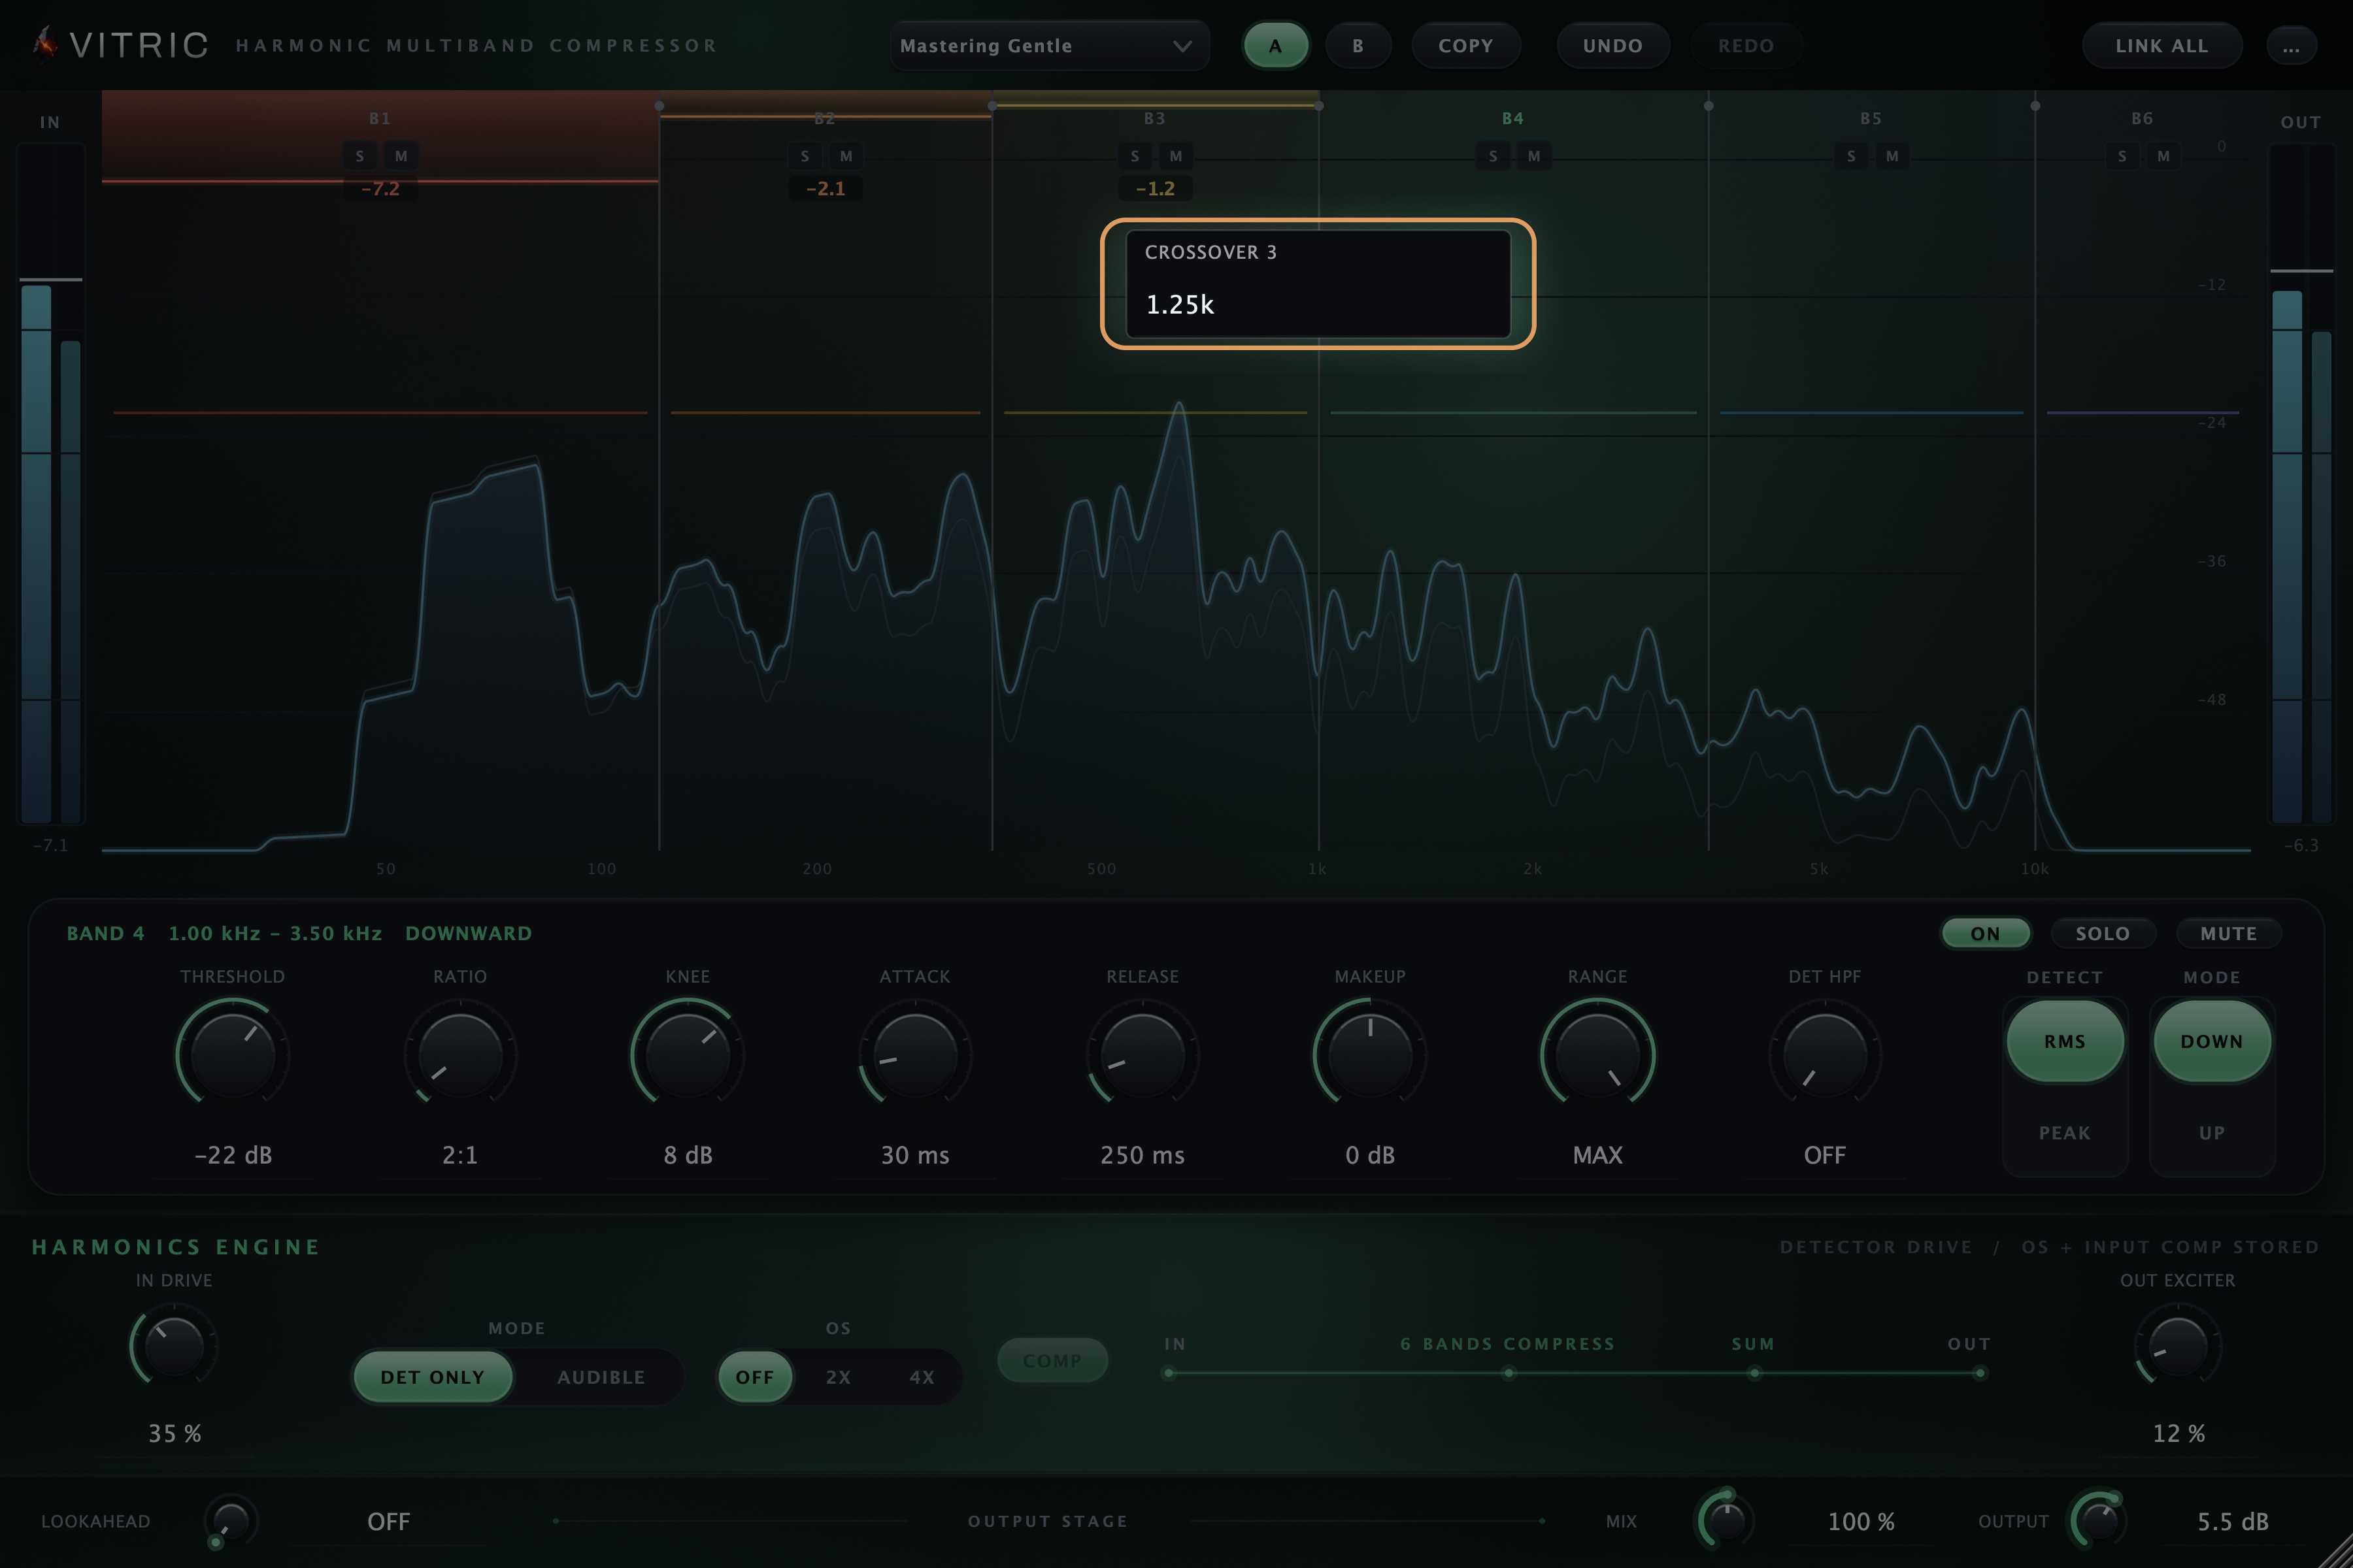Viewport: 2353px width, 1568px height.
Task: Click the In Drive knob
Action: pyautogui.click(x=174, y=1347)
